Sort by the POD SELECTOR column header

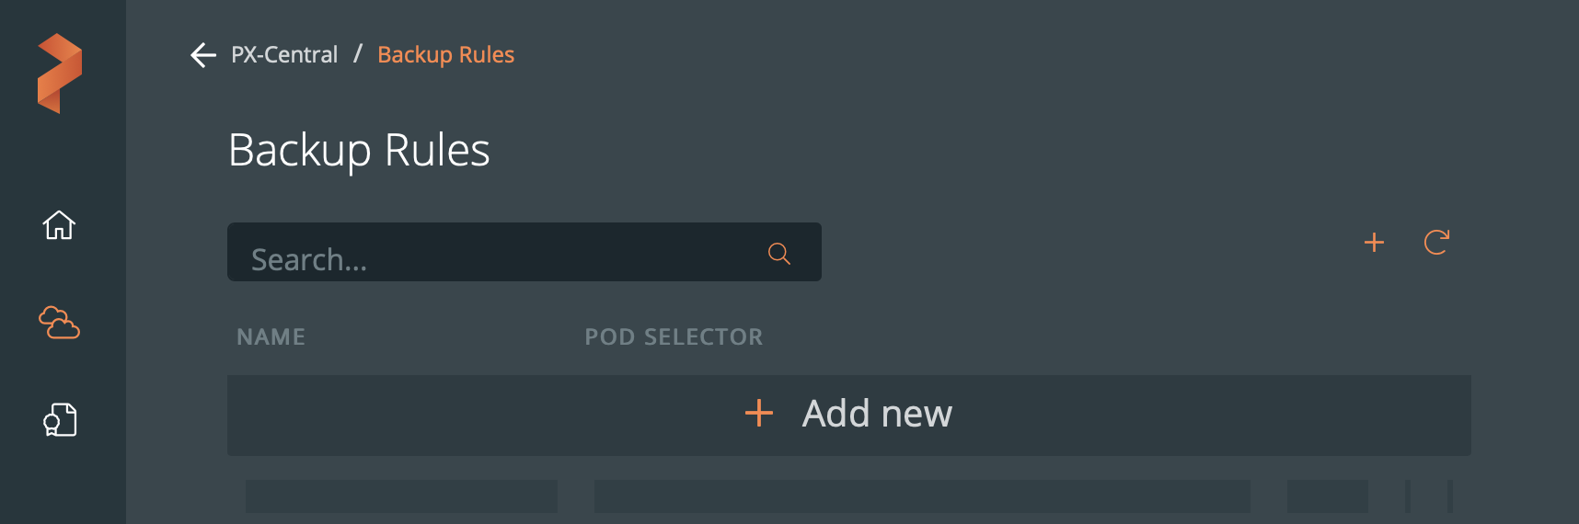click(674, 337)
